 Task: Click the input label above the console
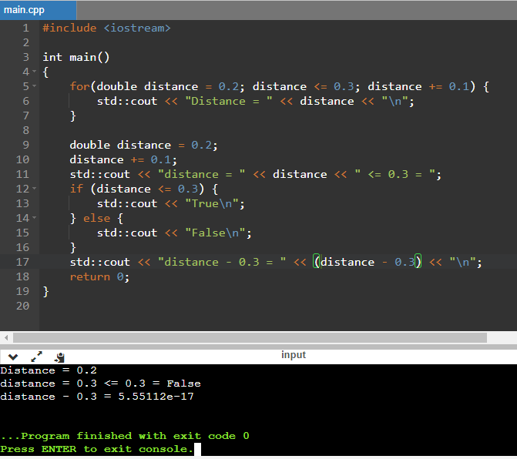[x=294, y=355]
